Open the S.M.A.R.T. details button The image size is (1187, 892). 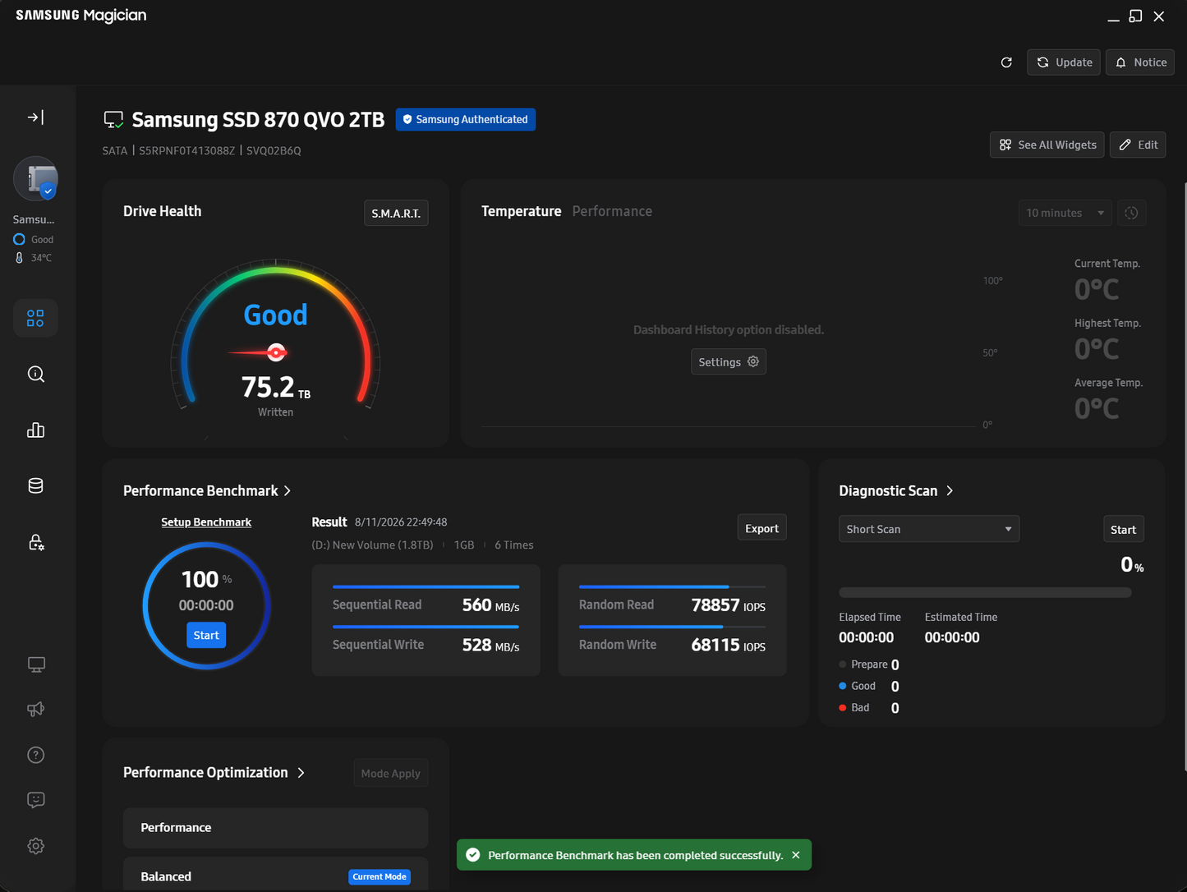396,214
